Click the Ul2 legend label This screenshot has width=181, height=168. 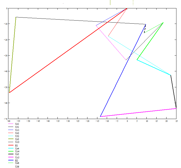click(17, 136)
